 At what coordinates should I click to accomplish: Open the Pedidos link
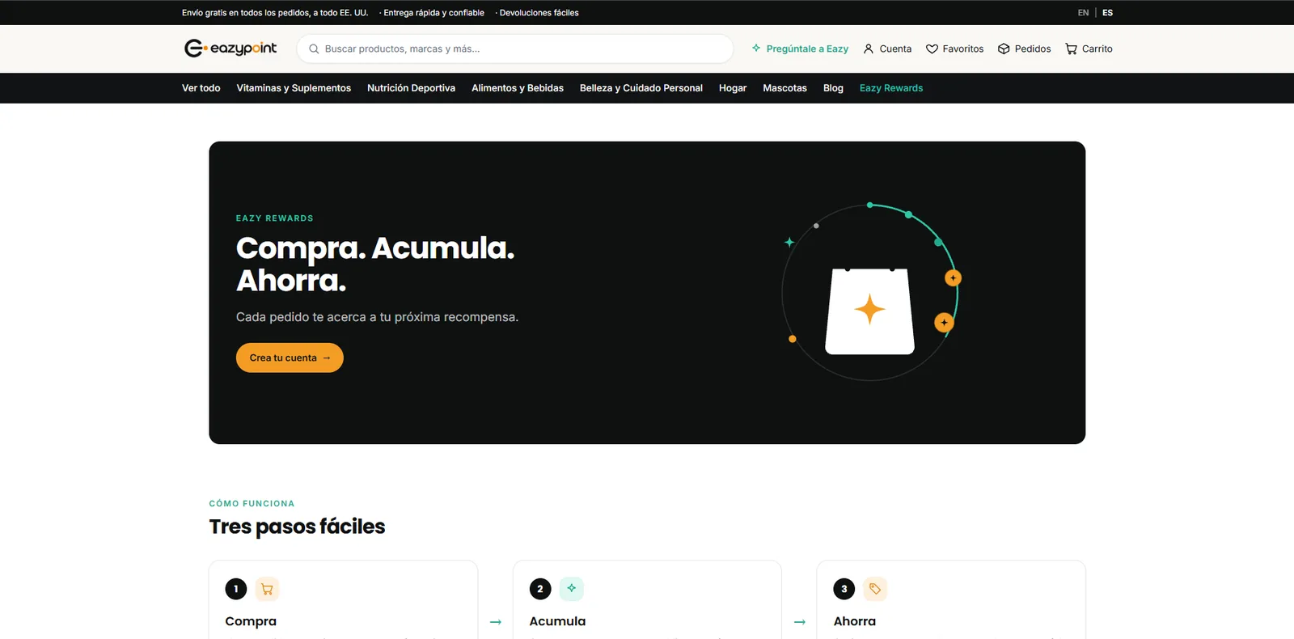click(1025, 49)
